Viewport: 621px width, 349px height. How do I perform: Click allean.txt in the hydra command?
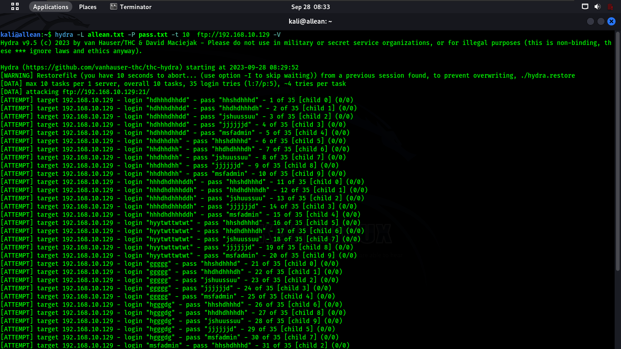pyautogui.click(x=105, y=35)
